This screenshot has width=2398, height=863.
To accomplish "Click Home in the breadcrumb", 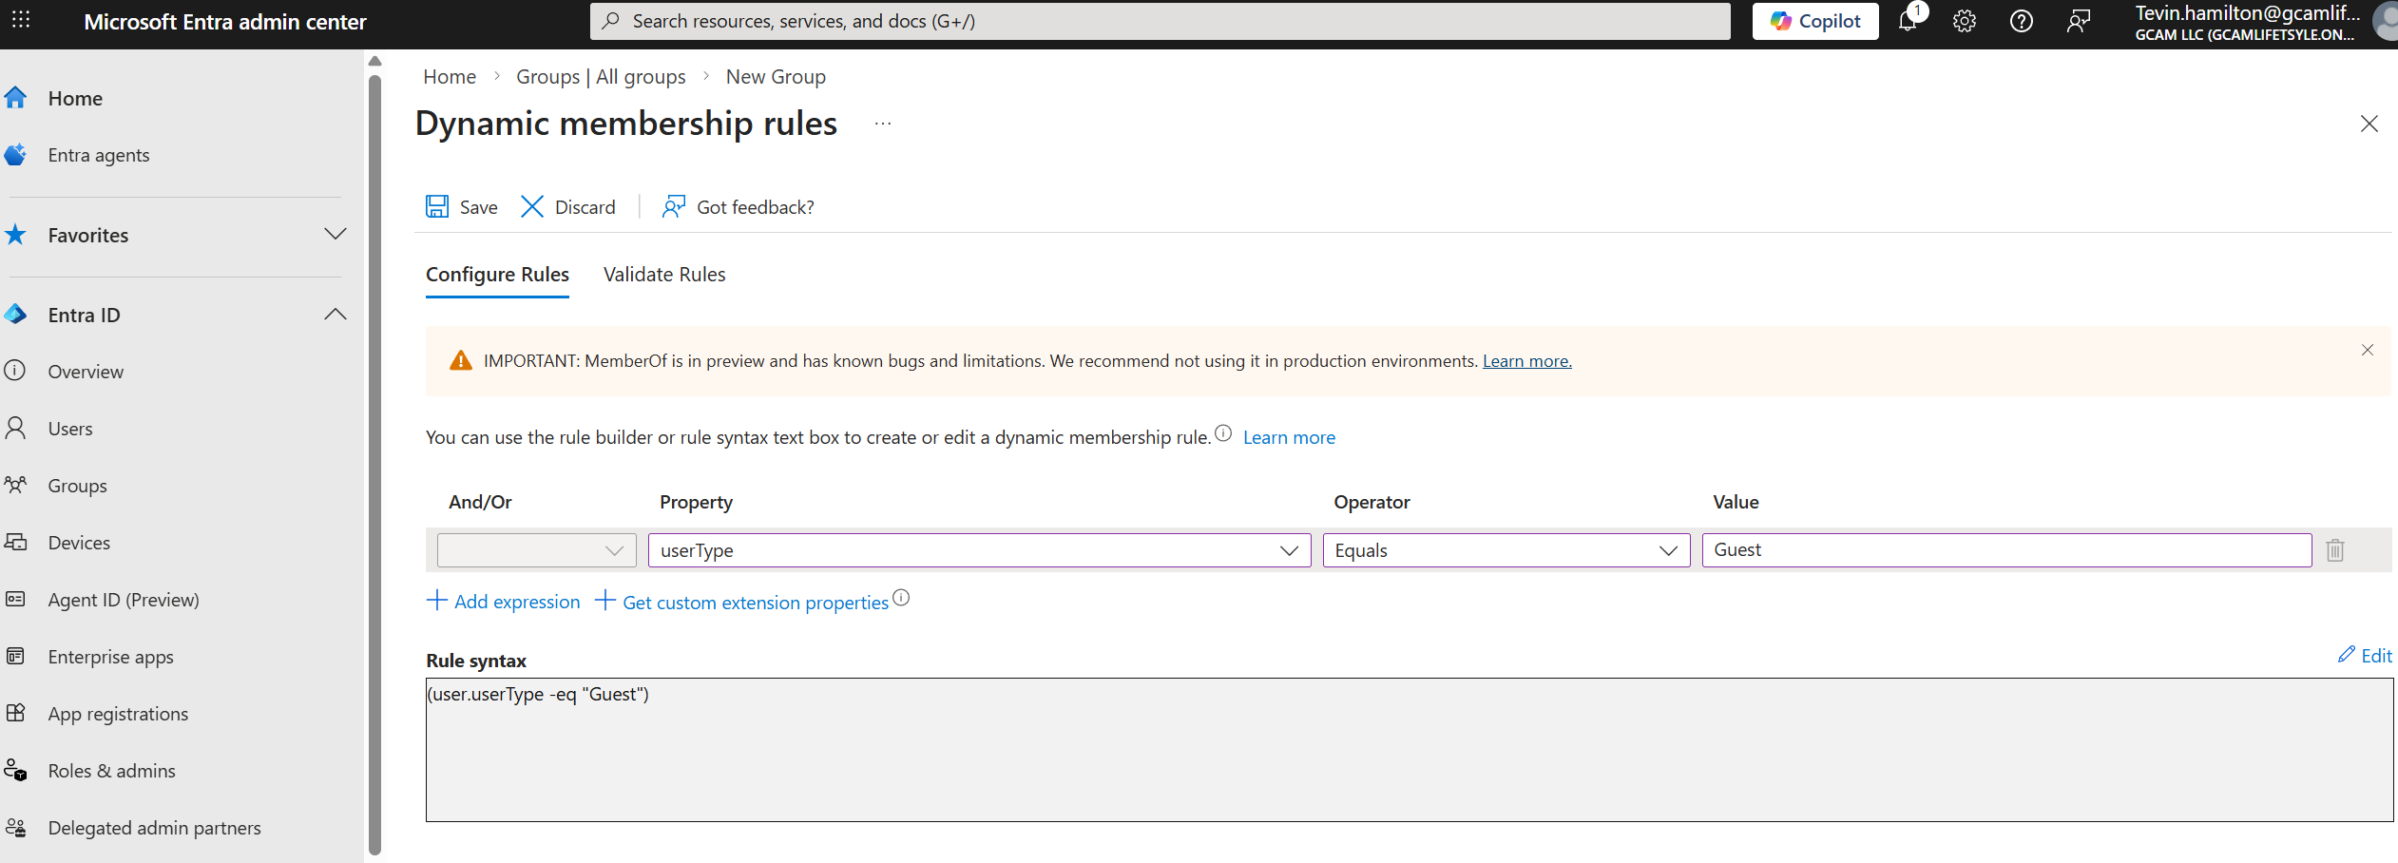I will pyautogui.click(x=450, y=77).
